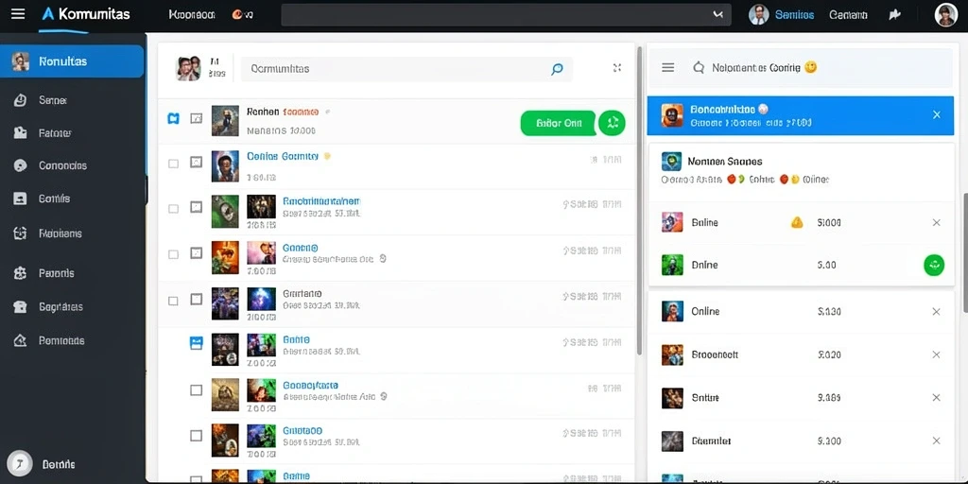The width and height of the screenshot is (968, 484).
Task: Select Ronuitas in the left sidebar
Action: 72,61
